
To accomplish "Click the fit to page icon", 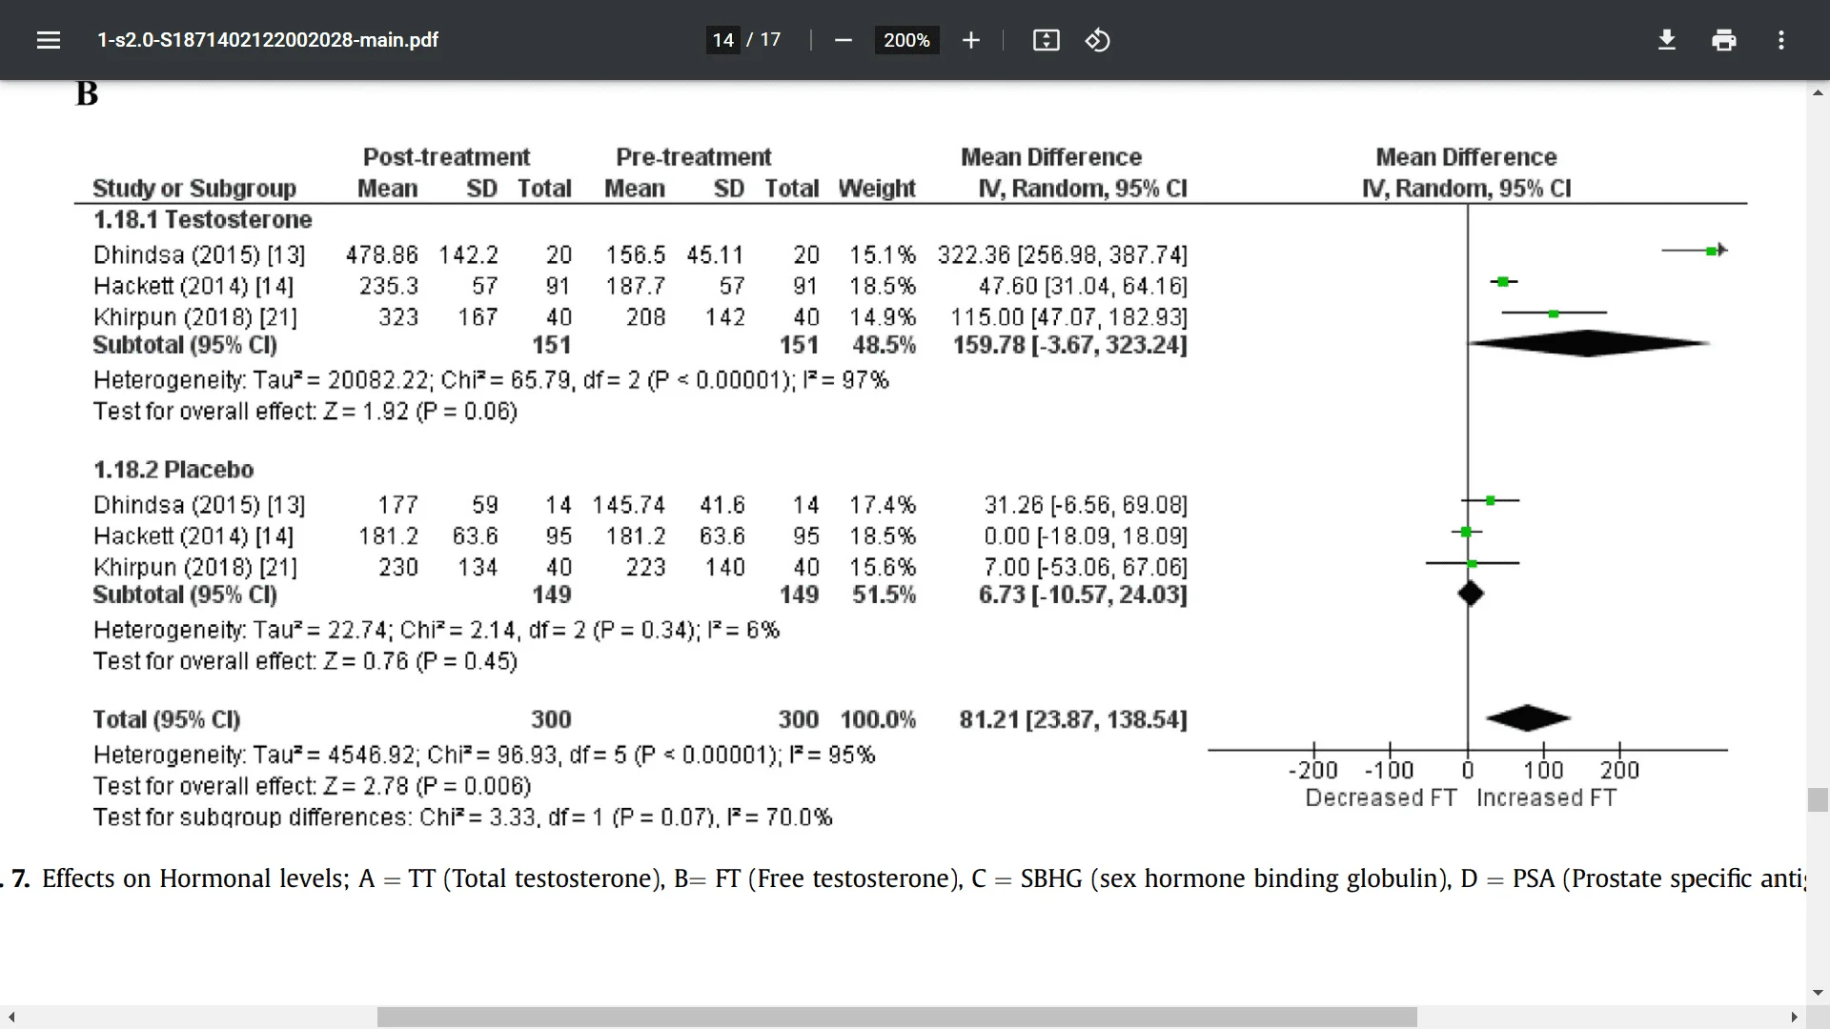I will pos(1046,40).
